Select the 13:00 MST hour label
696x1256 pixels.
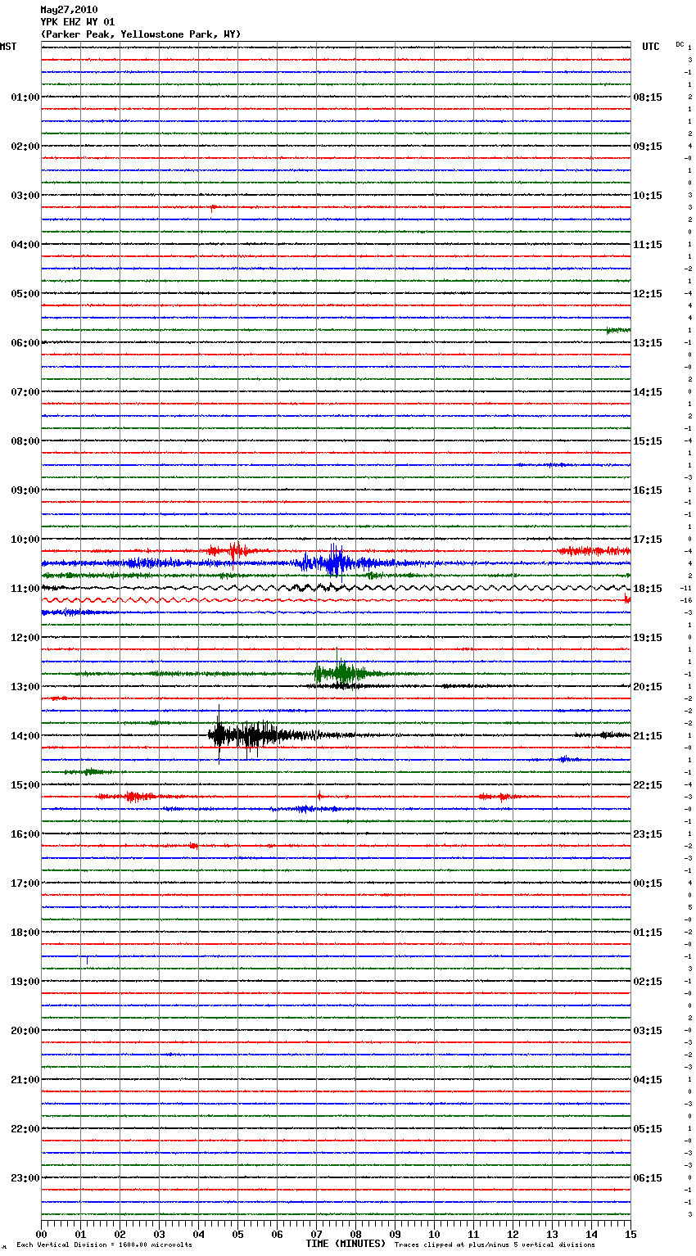tap(25, 687)
